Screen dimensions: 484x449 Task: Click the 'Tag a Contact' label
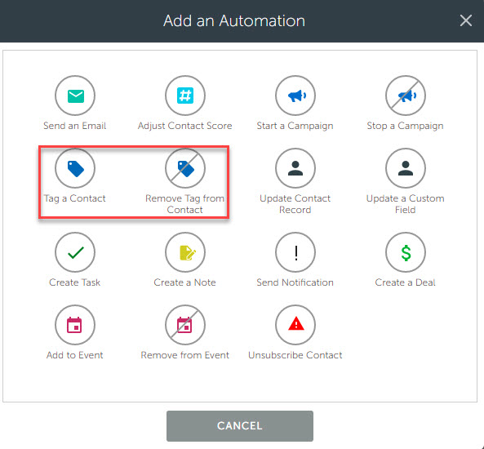(75, 198)
